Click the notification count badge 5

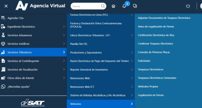click(x=127, y=4)
